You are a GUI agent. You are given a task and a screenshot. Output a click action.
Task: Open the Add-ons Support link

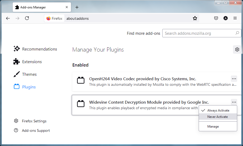pos(36,130)
